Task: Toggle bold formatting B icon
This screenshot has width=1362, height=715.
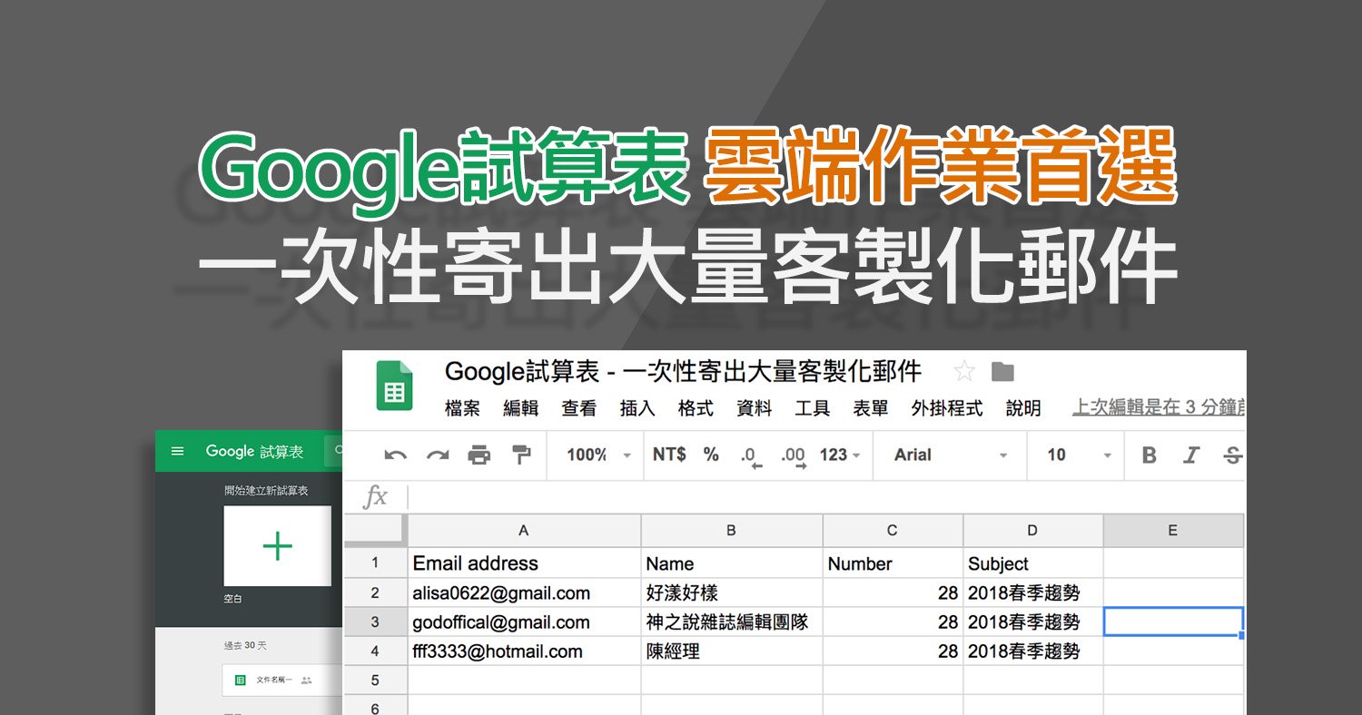Action: (x=1149, y=455)
